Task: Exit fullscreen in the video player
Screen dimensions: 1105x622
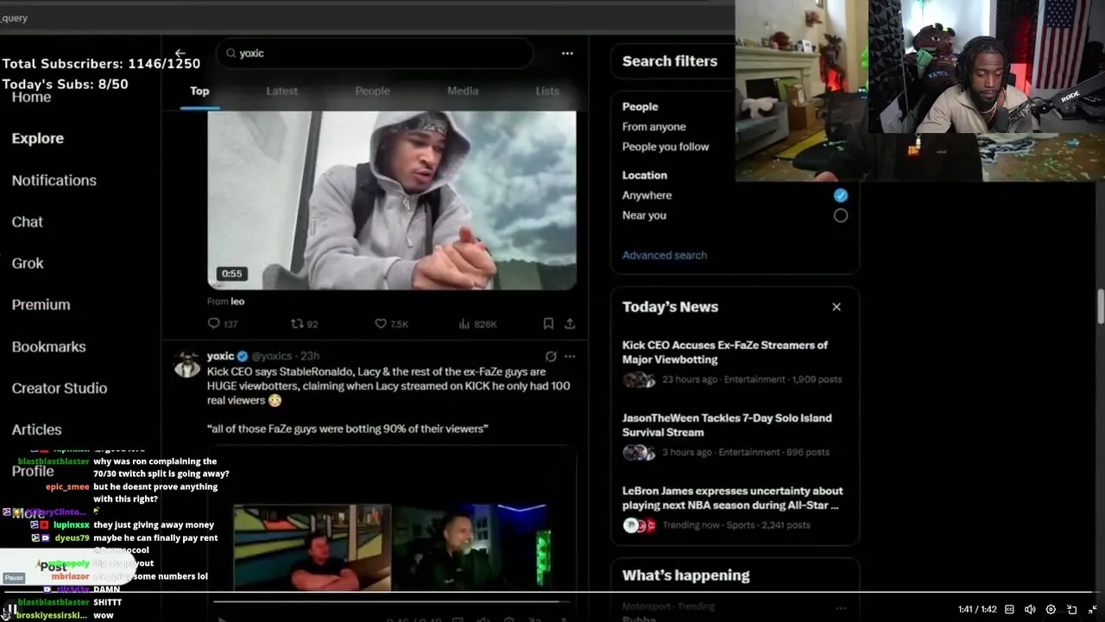Action: coord(1093,609)
